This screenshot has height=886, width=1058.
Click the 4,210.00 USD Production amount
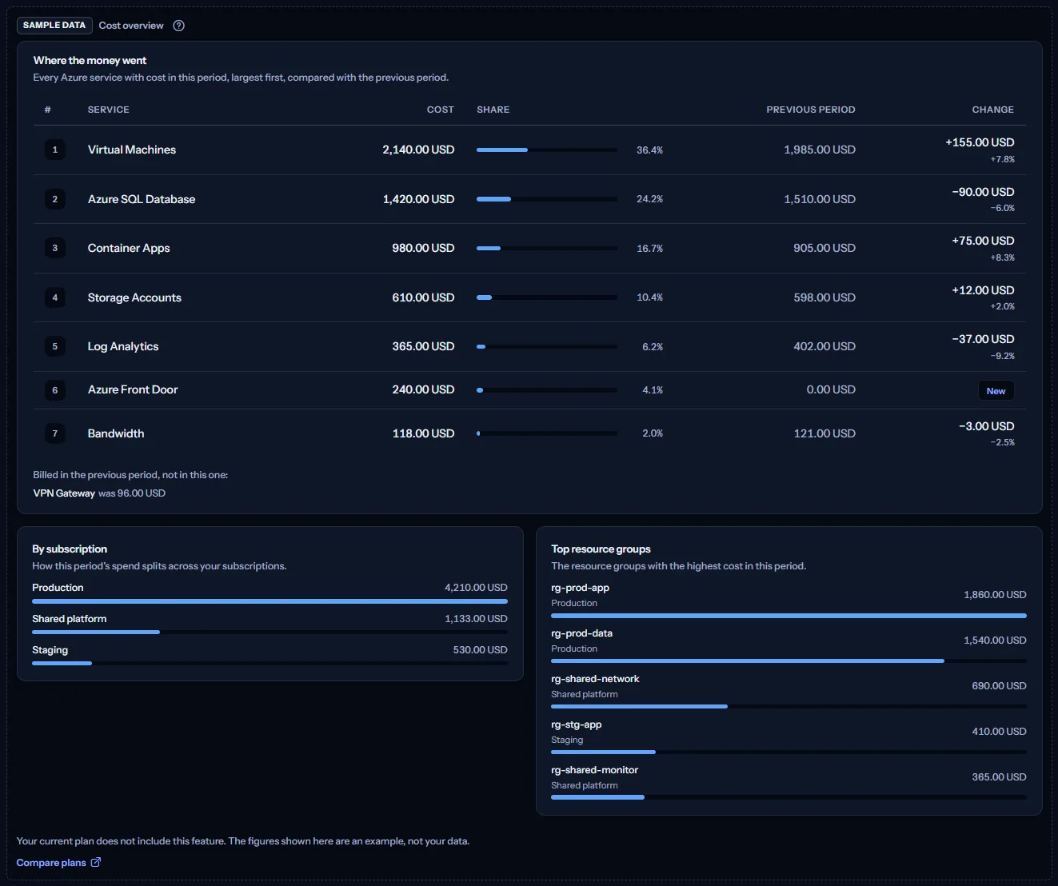(476, 588)
